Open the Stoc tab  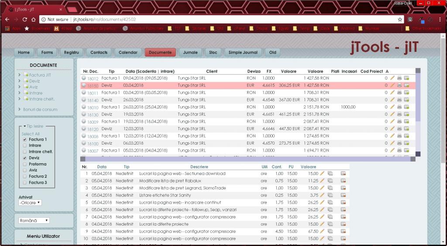point(213,52)
